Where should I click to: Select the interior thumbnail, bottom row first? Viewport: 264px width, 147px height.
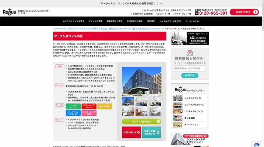[x=128, y=111]
